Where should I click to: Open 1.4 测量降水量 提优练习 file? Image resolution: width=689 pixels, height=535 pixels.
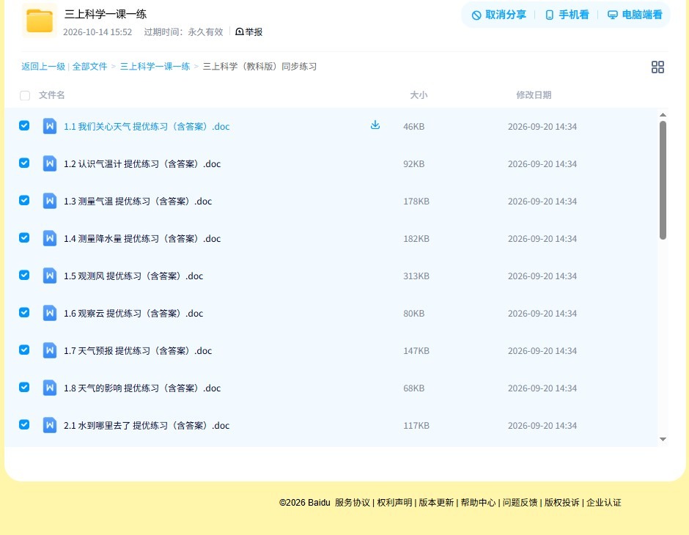(x=142, y=238)
